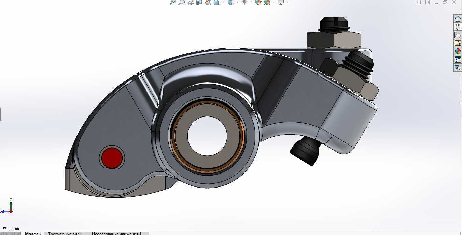
Task: Select the Zoom to Area tool
Action: 182,2
